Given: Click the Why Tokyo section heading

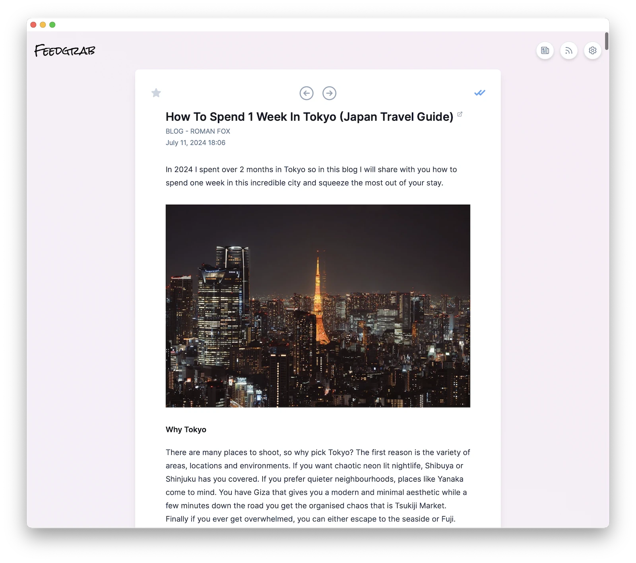Looking at the screenshot, I should click(x=186, y=429).
